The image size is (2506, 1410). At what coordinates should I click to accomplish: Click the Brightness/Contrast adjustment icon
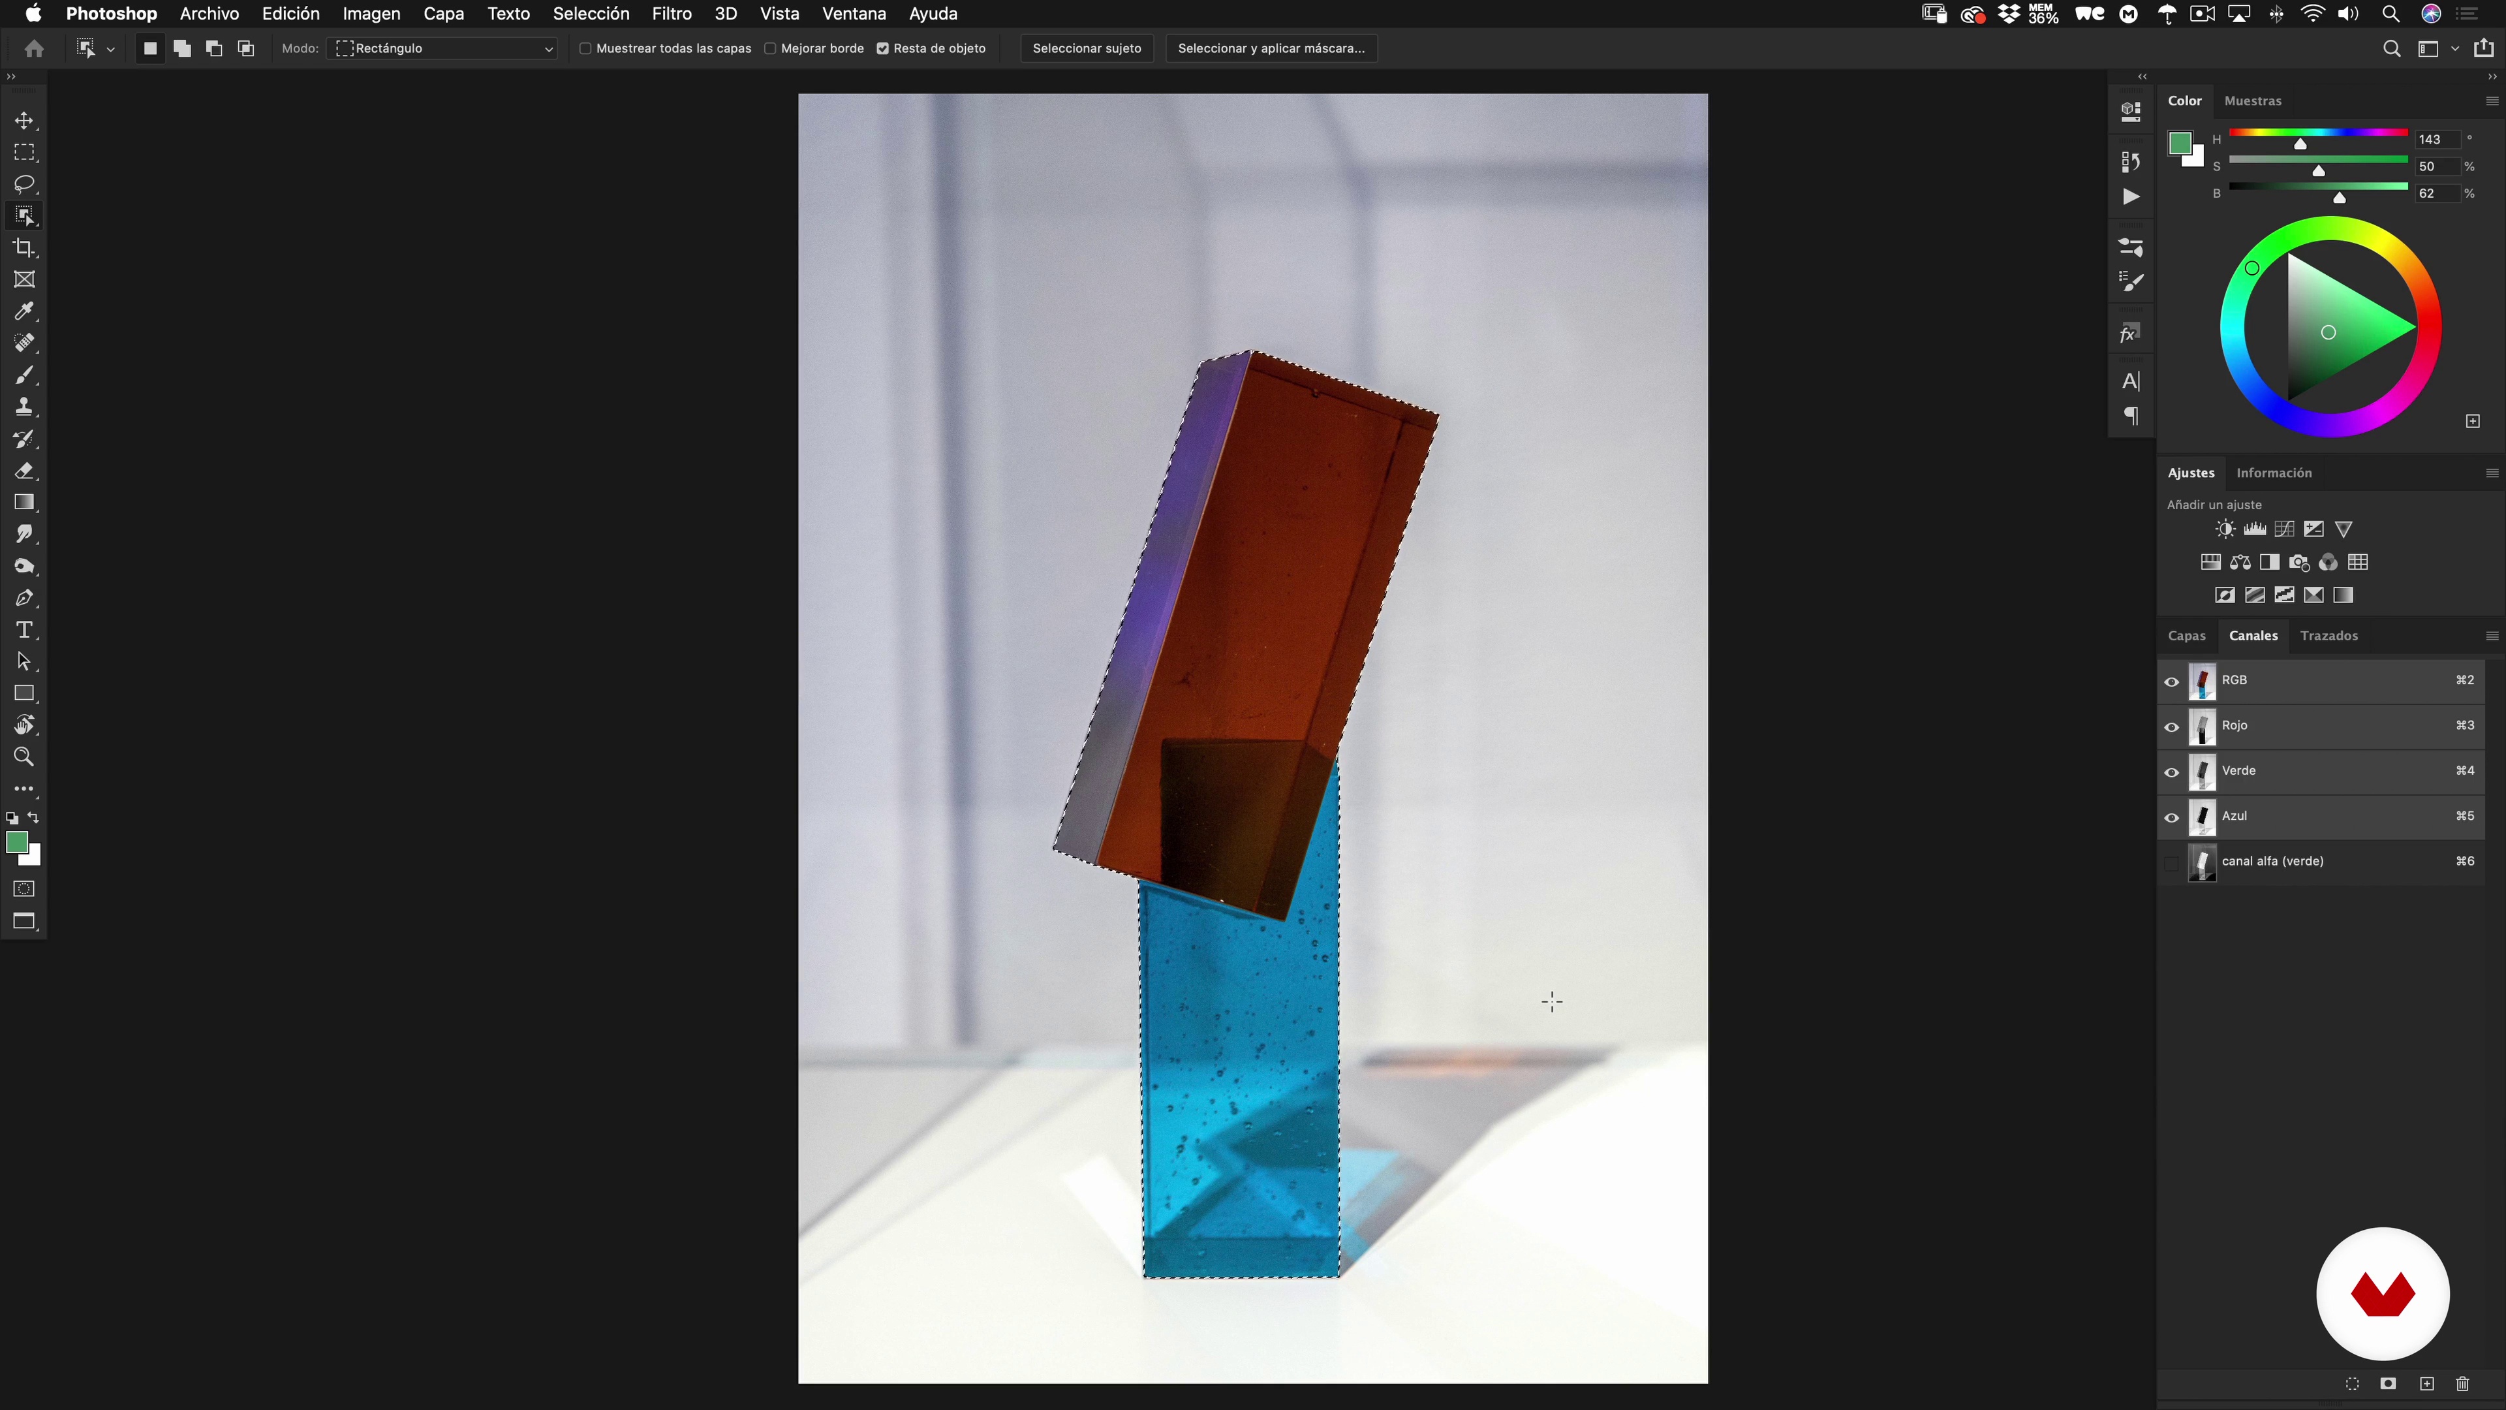[x=2225, y=529]
